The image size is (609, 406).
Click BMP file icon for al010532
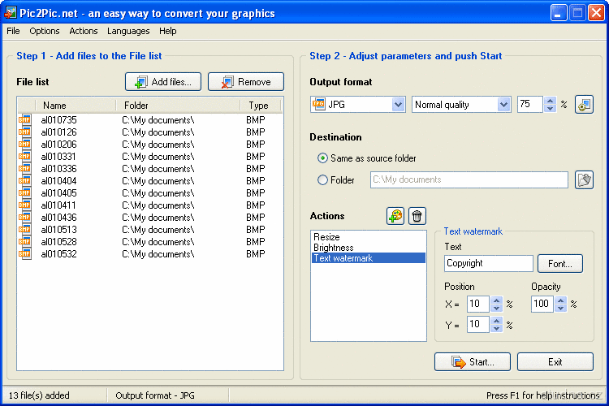click(25, 254)
